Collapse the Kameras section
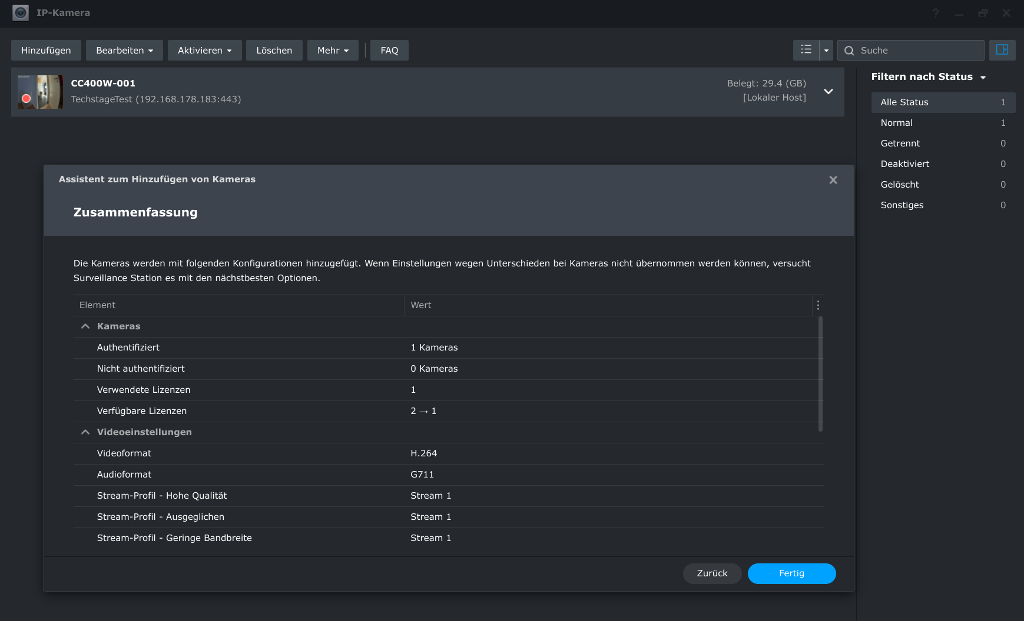This screenshot has height=621, width=1024. 85,326
